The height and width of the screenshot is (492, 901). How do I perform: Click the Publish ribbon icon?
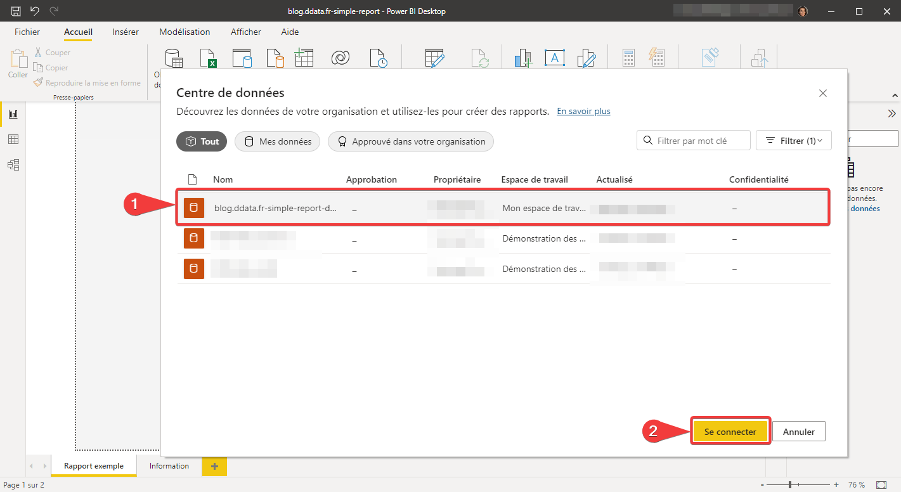click(759, 58)
